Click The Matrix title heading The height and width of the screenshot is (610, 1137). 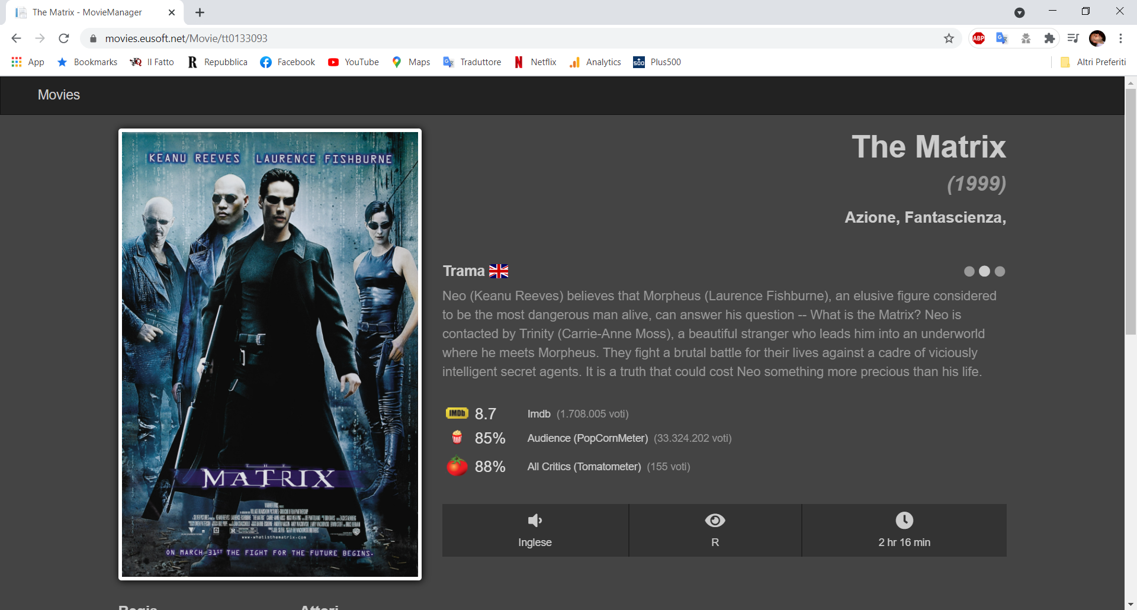[929, 147]
